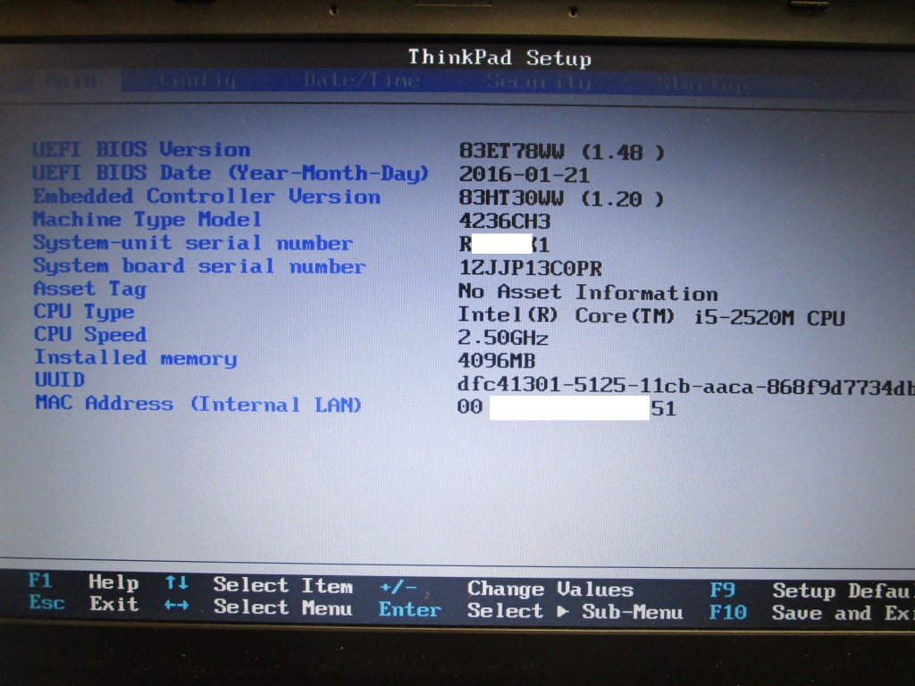Click the F1 key label
This screenshot has width=915, height=686.
click(x=40, y=581)
